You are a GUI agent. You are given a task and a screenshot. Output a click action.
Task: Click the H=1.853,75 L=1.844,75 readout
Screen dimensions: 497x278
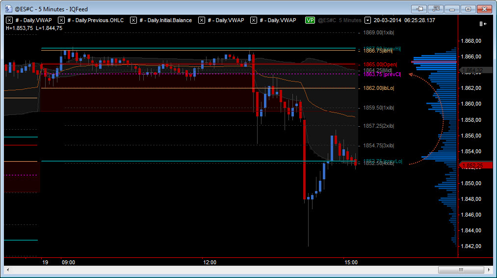coord(34,28)
